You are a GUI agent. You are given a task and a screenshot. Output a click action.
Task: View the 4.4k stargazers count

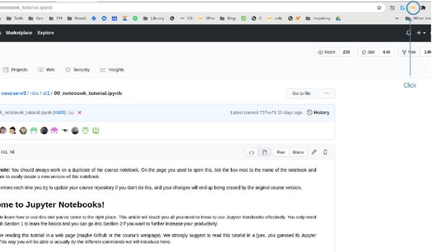click(x=386, y=52)
